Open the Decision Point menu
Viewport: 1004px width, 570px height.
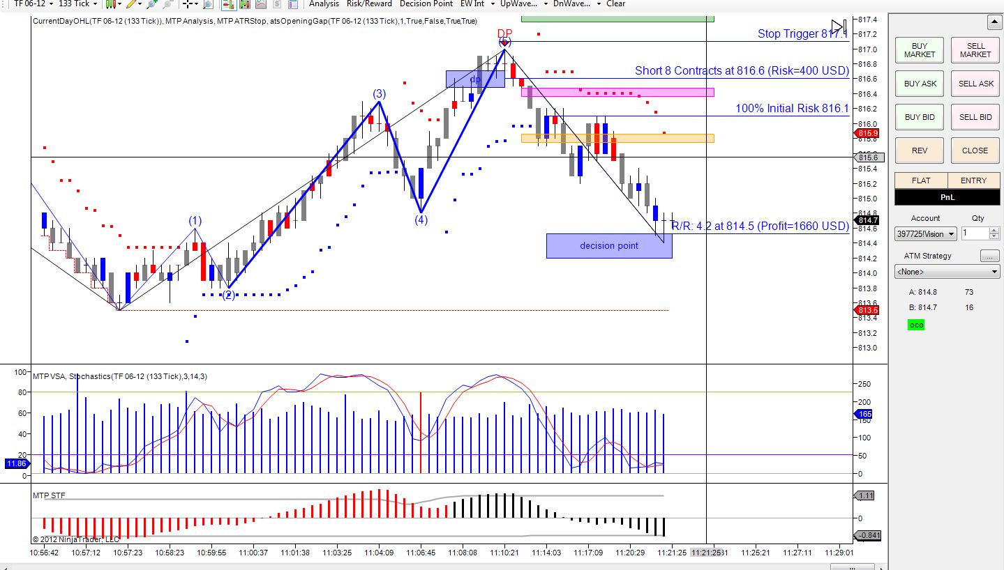pos(426,3)
